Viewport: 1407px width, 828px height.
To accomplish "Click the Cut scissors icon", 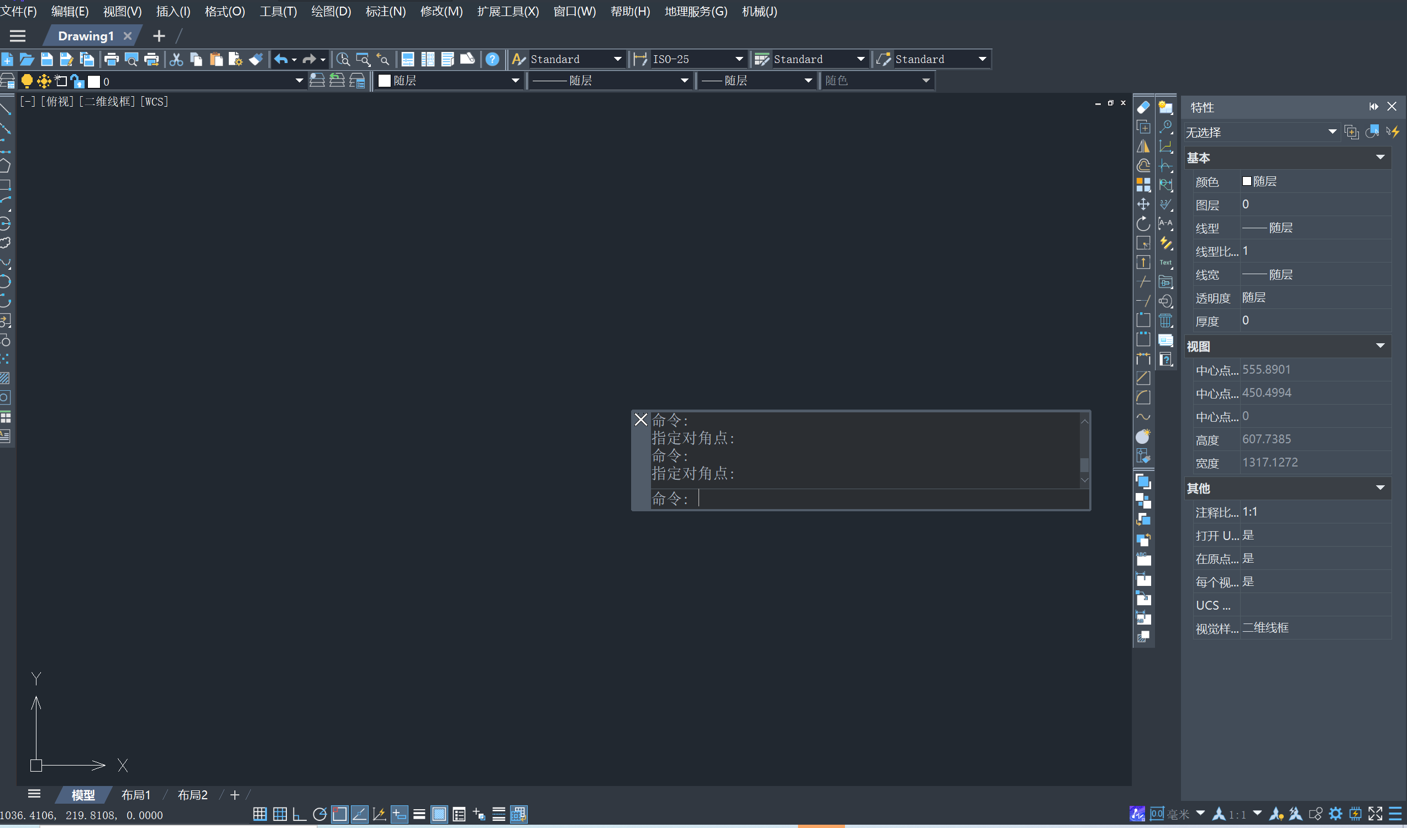I will click(176, 59).
